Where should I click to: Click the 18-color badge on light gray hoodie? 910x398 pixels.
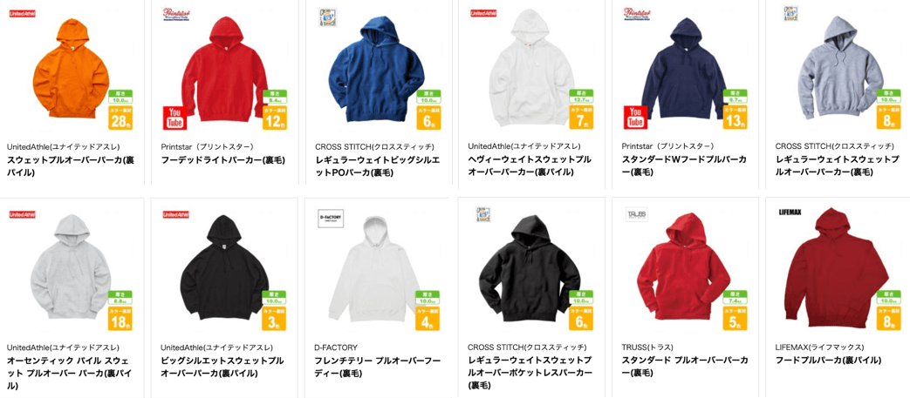coord(120,319)
